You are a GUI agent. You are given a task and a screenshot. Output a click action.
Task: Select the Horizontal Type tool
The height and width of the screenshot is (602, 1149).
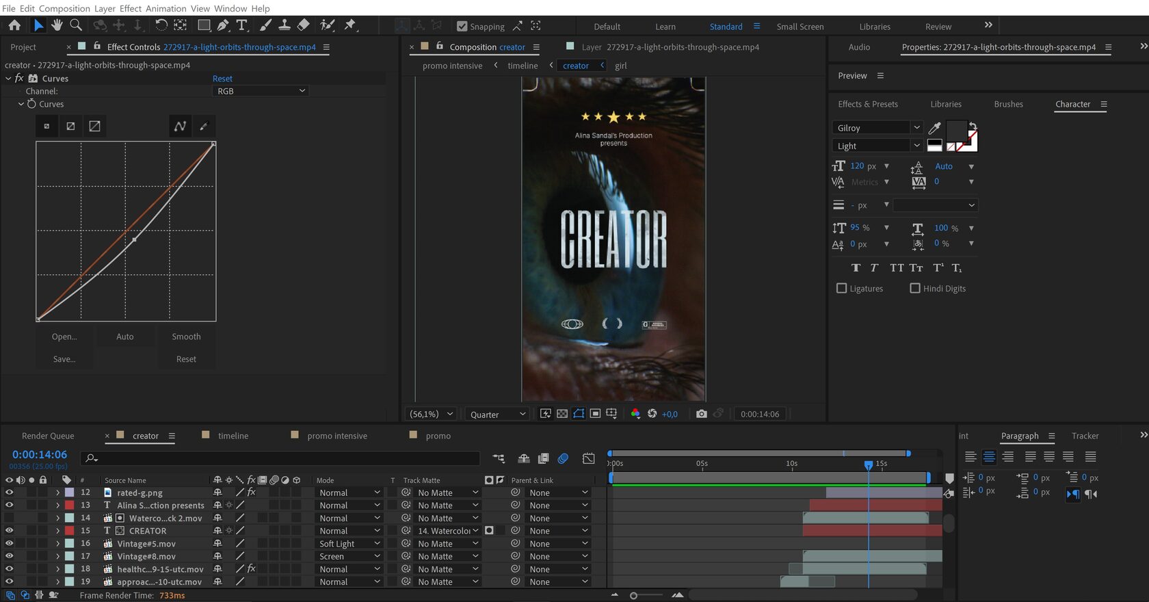pyautogui.click(x=241, y=25)
